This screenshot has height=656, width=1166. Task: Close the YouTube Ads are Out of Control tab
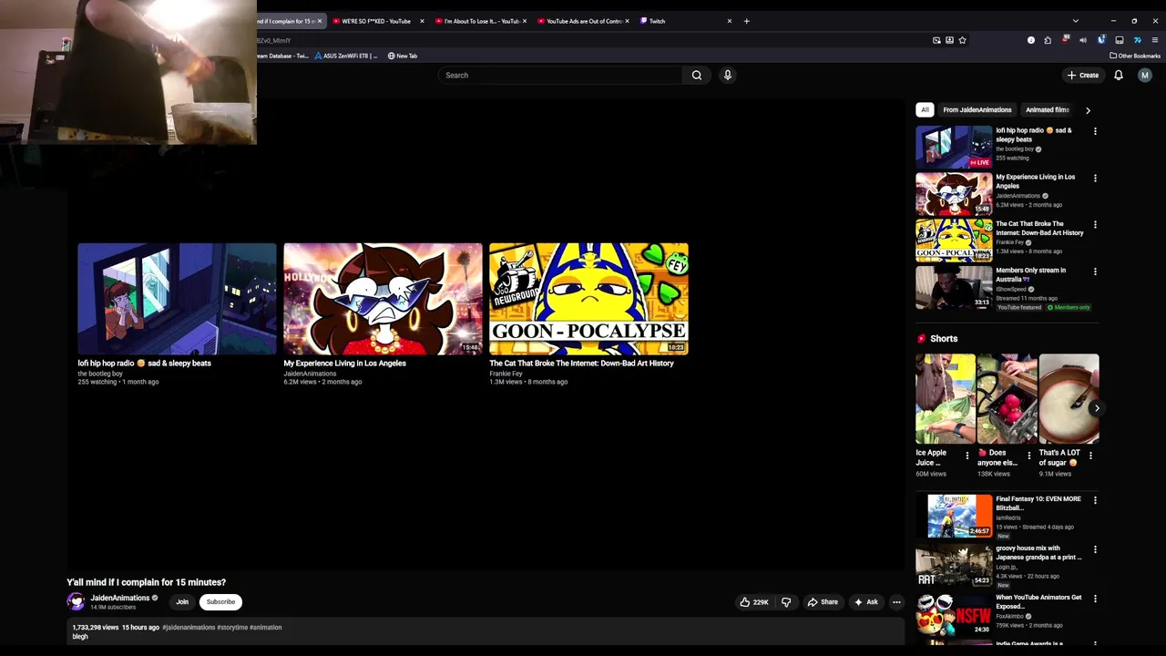tap(627, 21)
